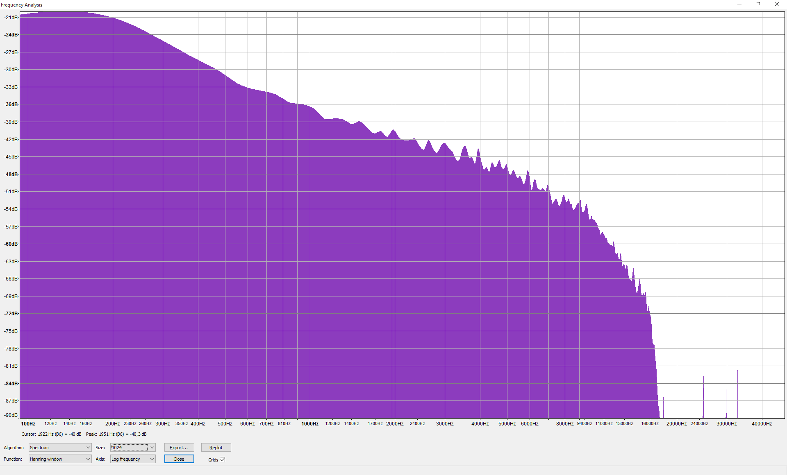Close the window with the X icon
Screen dimensions: 787x475
(x=777, y=4)
